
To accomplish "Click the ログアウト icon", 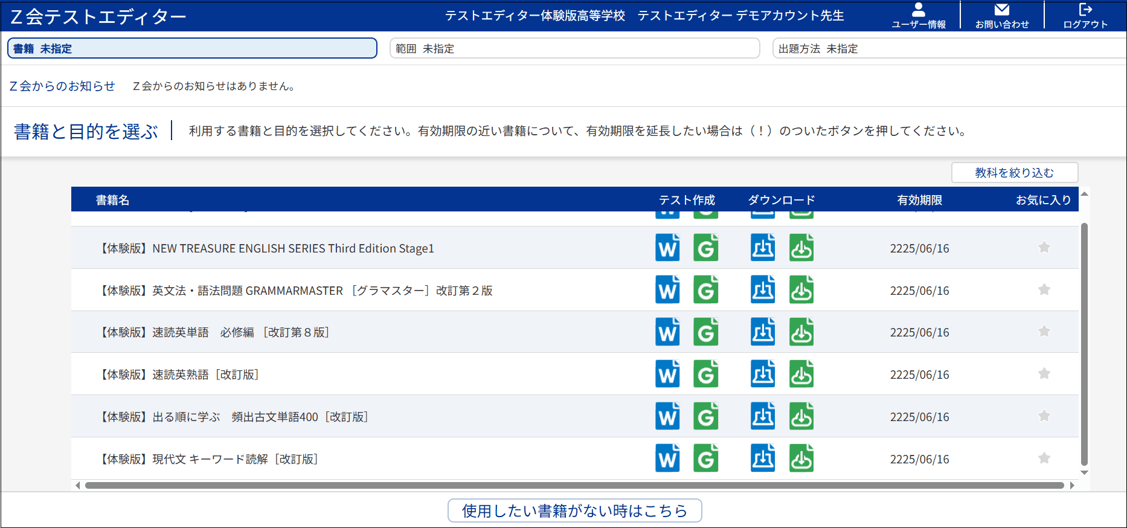I will pyautogui.click(x=1085, y=16).
